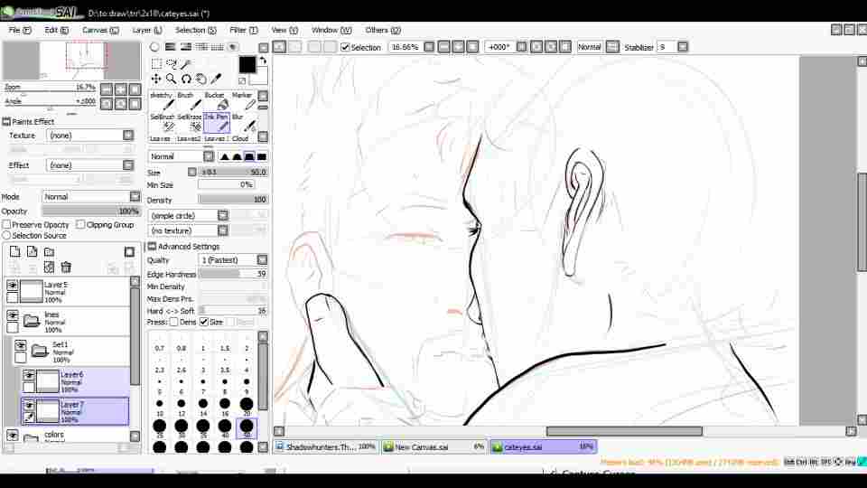Hide the lines folder with eye icon
This screenshot has height=488, width=867.
12,315
